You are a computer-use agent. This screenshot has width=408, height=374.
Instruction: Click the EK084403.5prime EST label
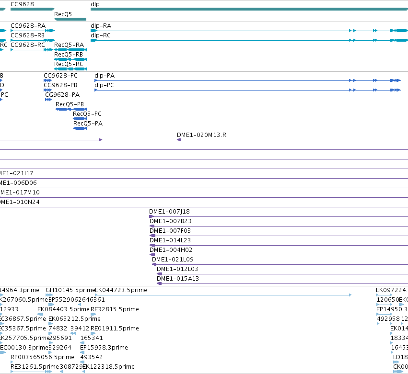(63, 309)
